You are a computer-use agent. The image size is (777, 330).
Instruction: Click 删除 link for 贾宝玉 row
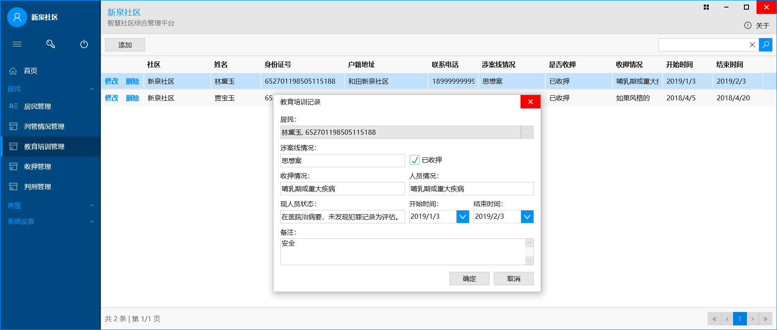pyautogui.click(x=133, y=98)
